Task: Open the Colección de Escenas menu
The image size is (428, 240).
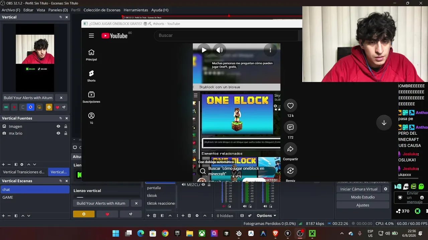Action: (102, 10)
